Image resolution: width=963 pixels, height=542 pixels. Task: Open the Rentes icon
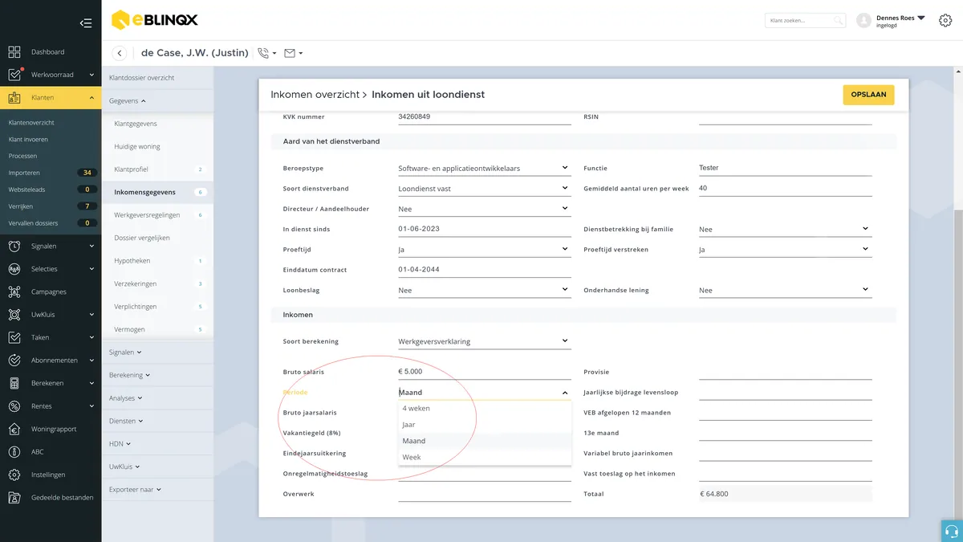pyautogui.click(x=14, y=406)
